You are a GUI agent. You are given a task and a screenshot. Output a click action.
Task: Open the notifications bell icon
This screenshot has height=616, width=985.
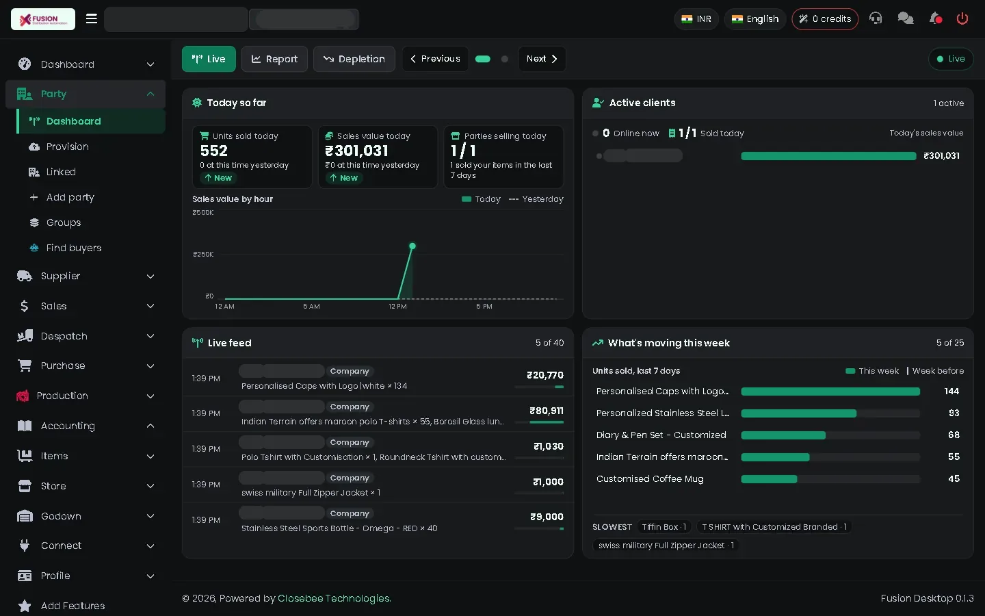click(x=935, y=18)
